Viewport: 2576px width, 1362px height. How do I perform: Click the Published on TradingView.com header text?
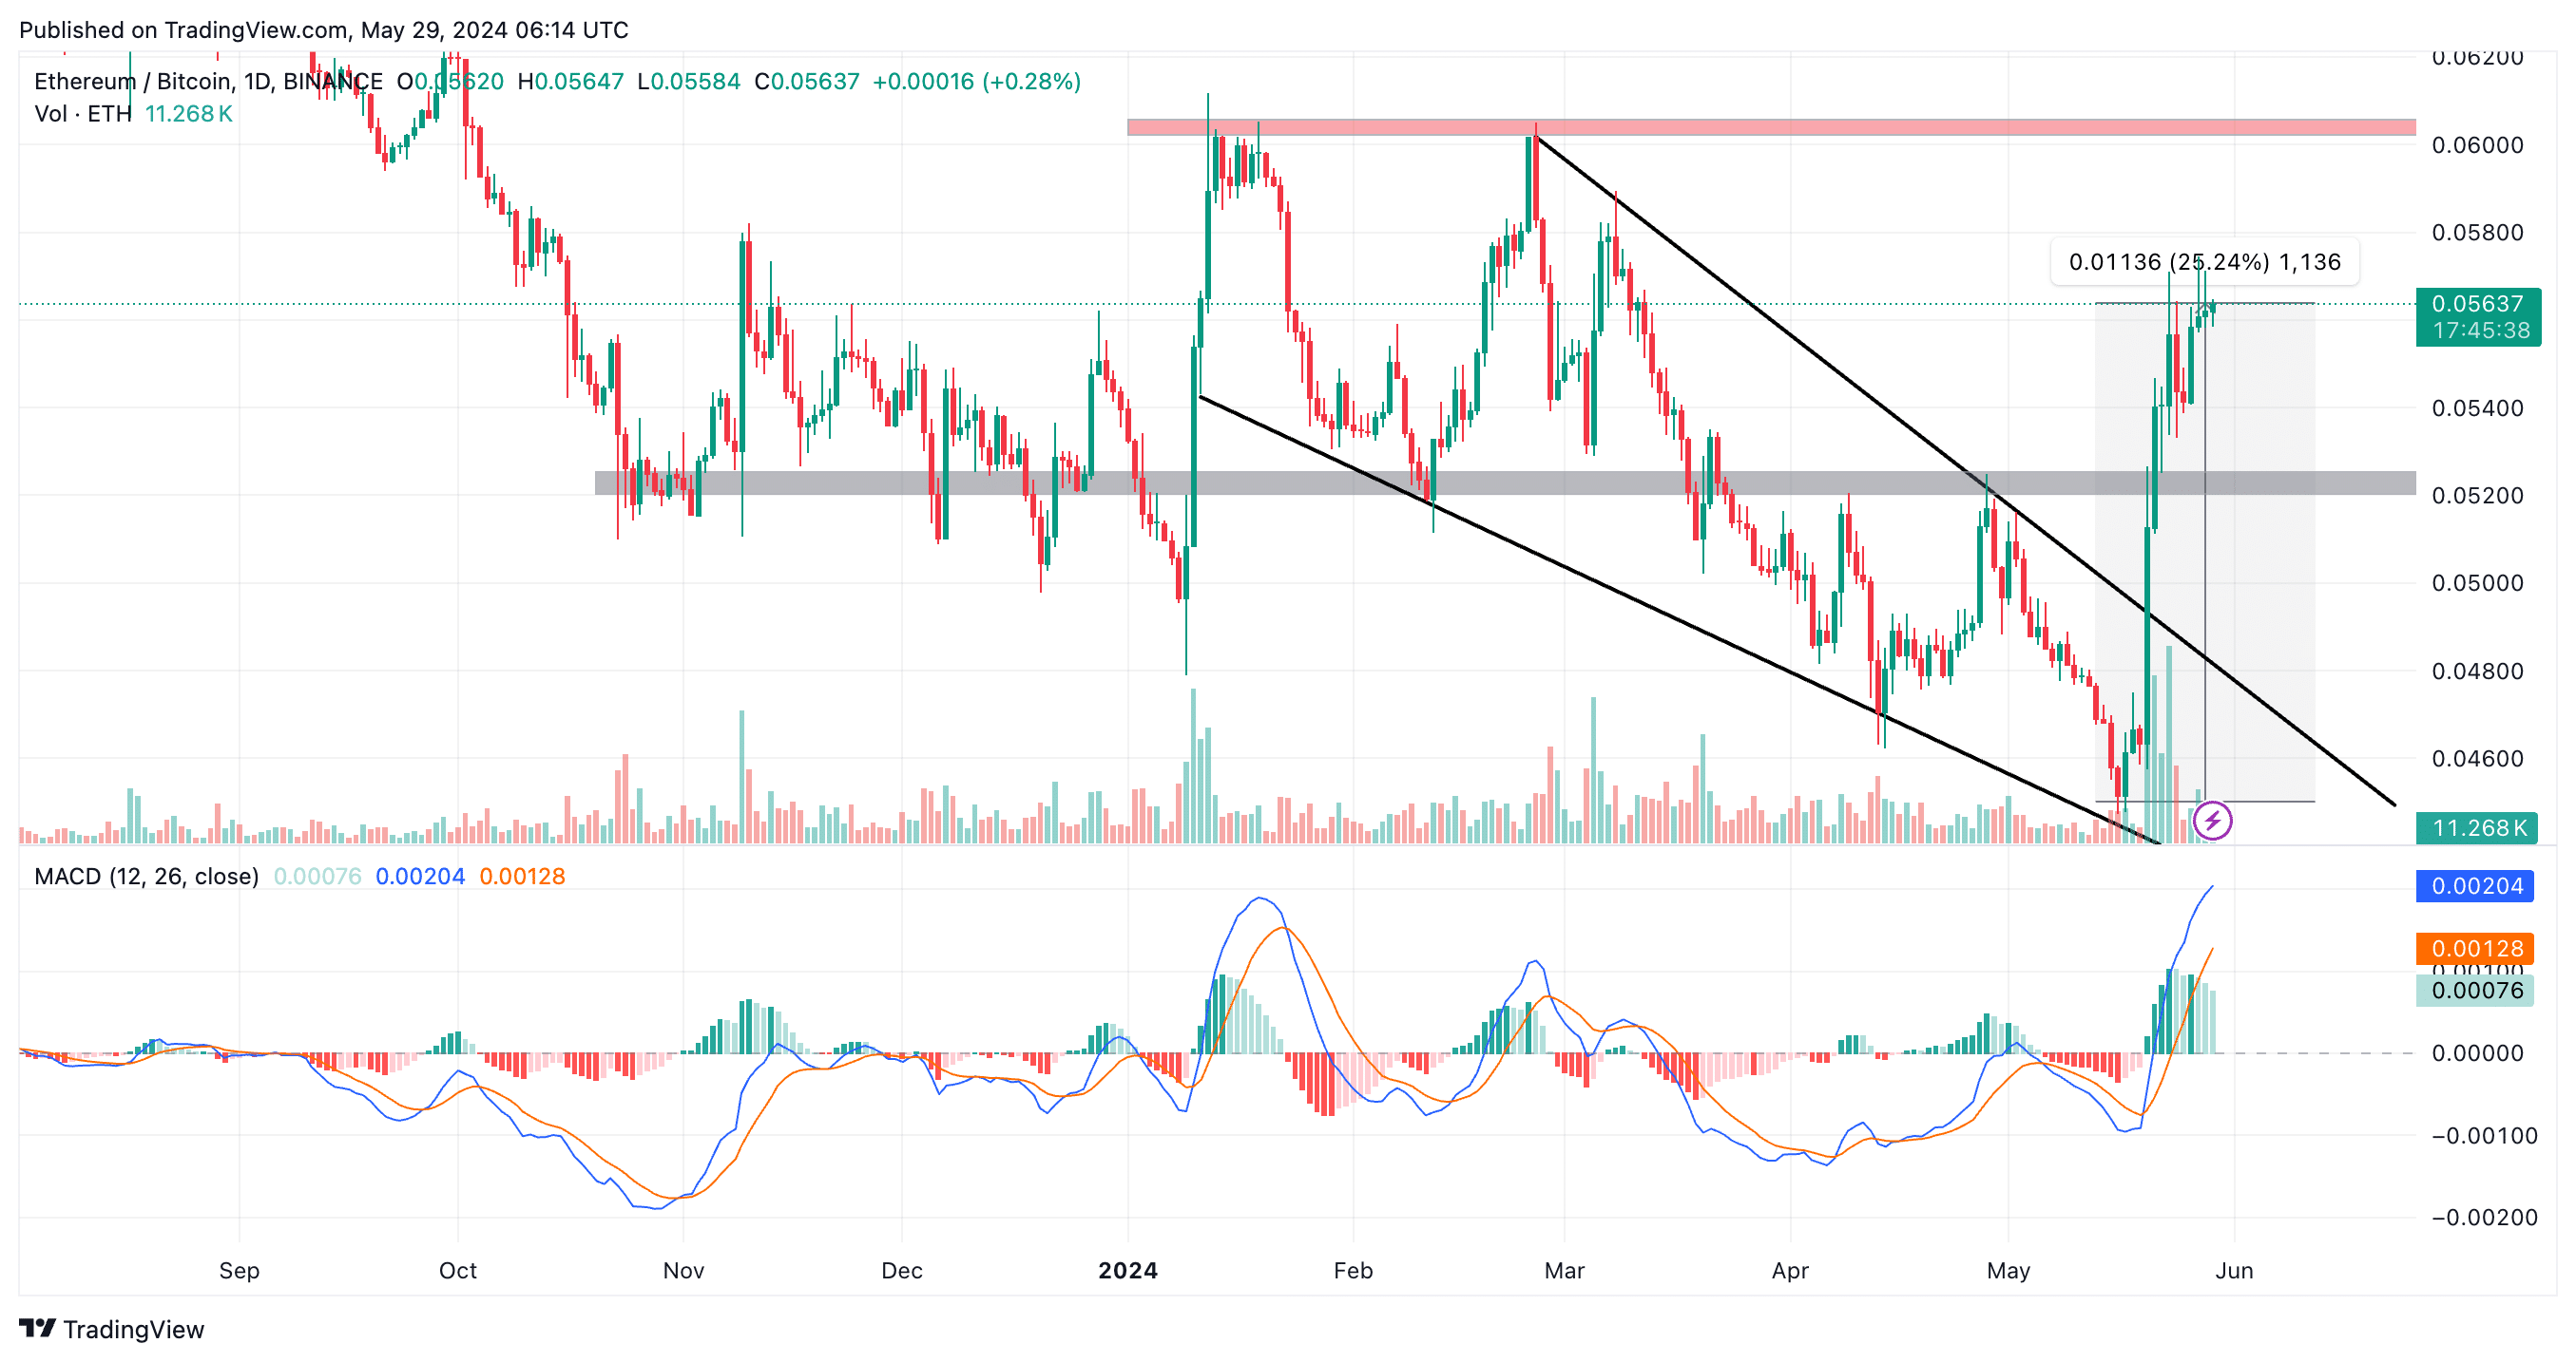pos(324,30)
